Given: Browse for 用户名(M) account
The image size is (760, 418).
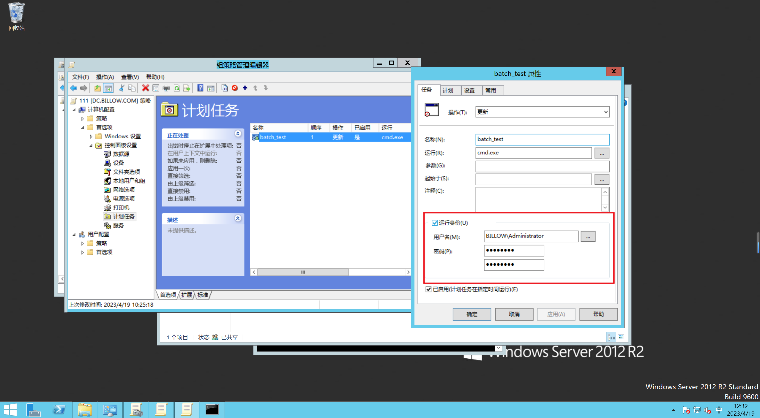Looking at the screenshot, I should coord(588,237).
